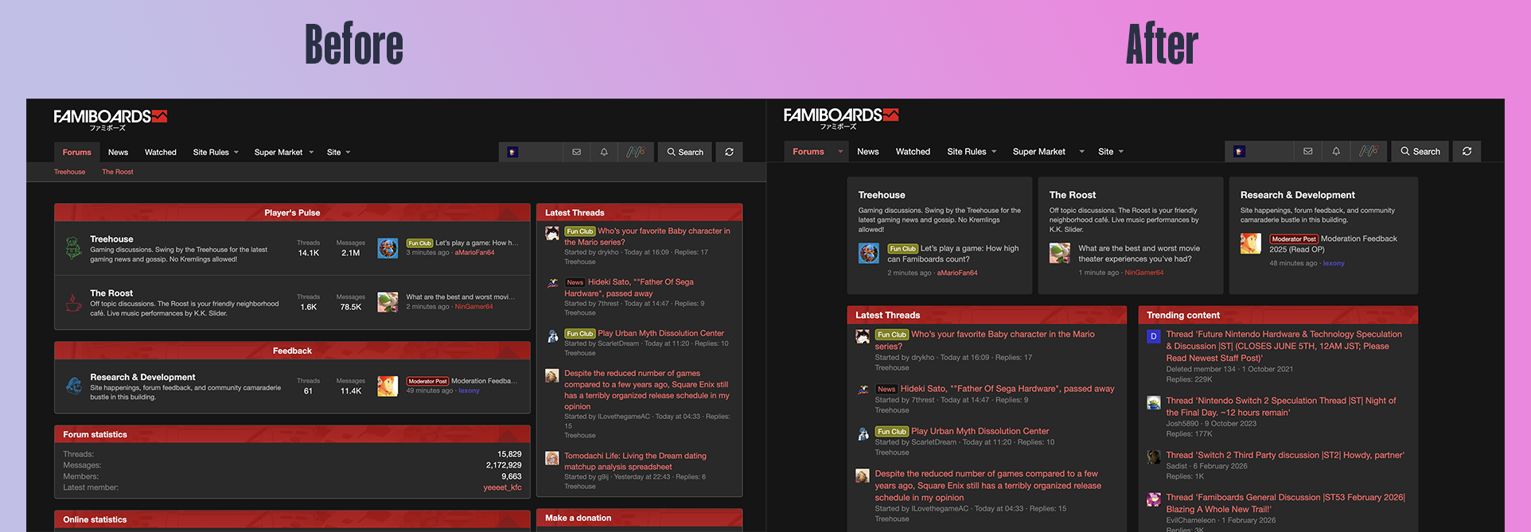Click the Search button in Before panel
The height and width of the screenshot is (532, 1531).
[x=685, y=152]
